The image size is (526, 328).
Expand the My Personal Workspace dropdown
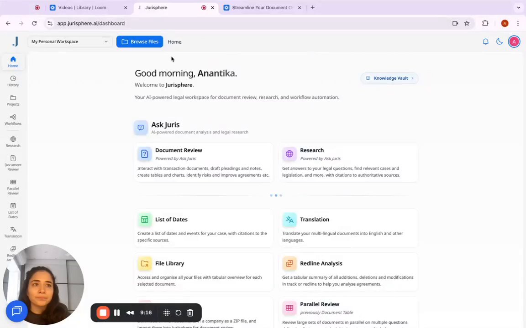70,41
